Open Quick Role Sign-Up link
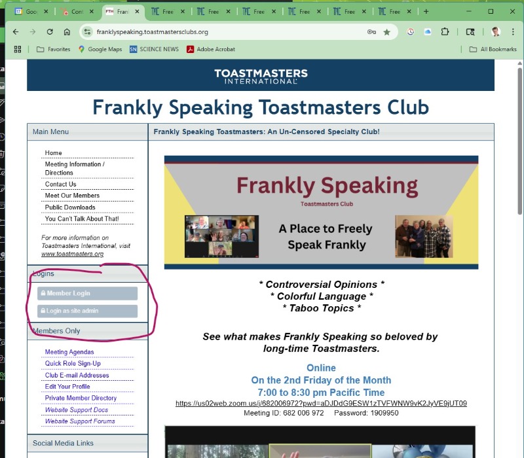 click(x=73, y=363)
